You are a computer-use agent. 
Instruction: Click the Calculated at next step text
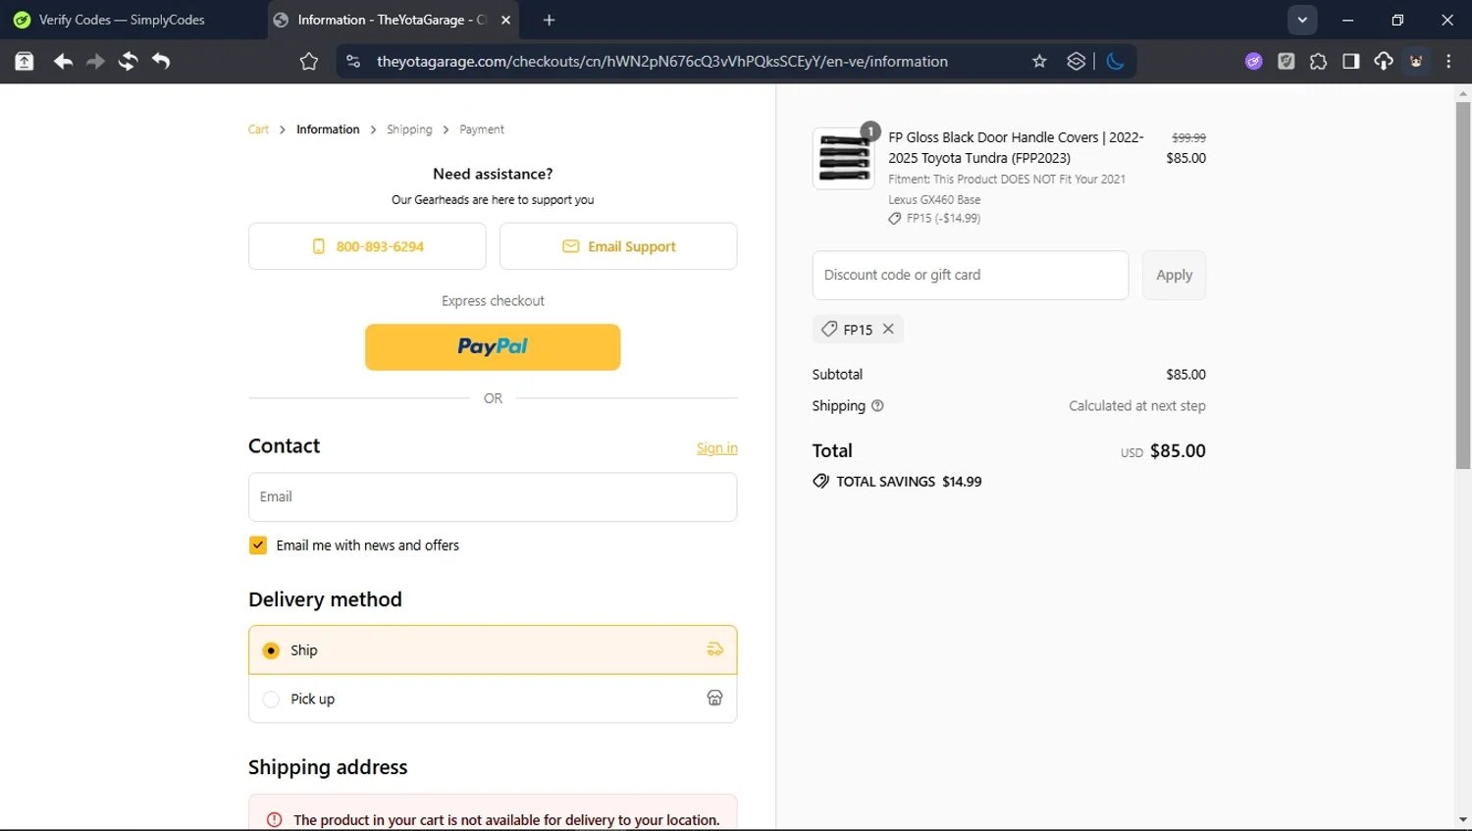[1136, 406]
